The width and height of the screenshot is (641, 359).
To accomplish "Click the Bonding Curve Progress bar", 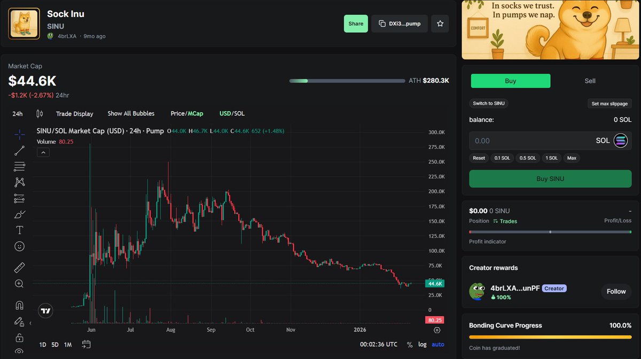I will [x=550, y=337].
